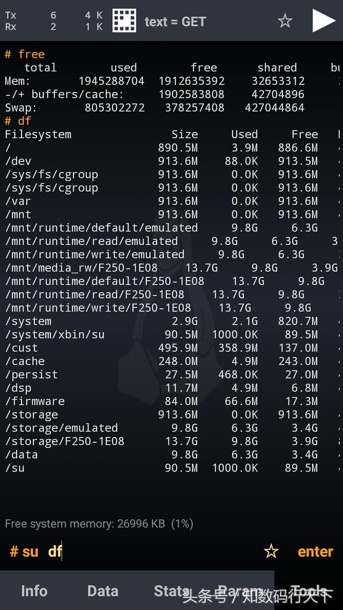Tap the Tx Rx traffic counter
The image size is (343, 610).
(54, 21)
